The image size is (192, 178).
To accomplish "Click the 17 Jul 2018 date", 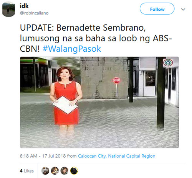I will 54,156.
